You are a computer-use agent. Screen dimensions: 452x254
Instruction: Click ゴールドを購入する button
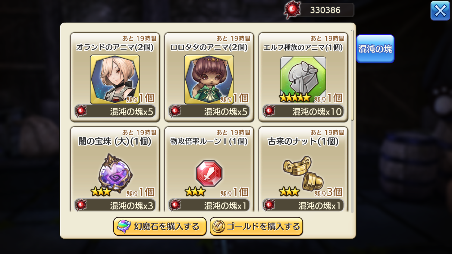(x=256, y=227)
